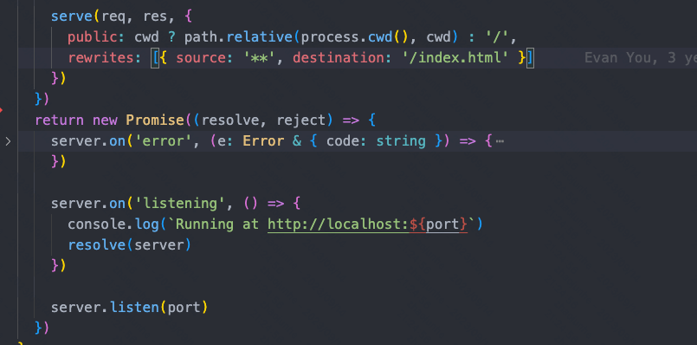Click the highlighted opening bracket after rewrites
697x345 pixels.
point(155,58)
